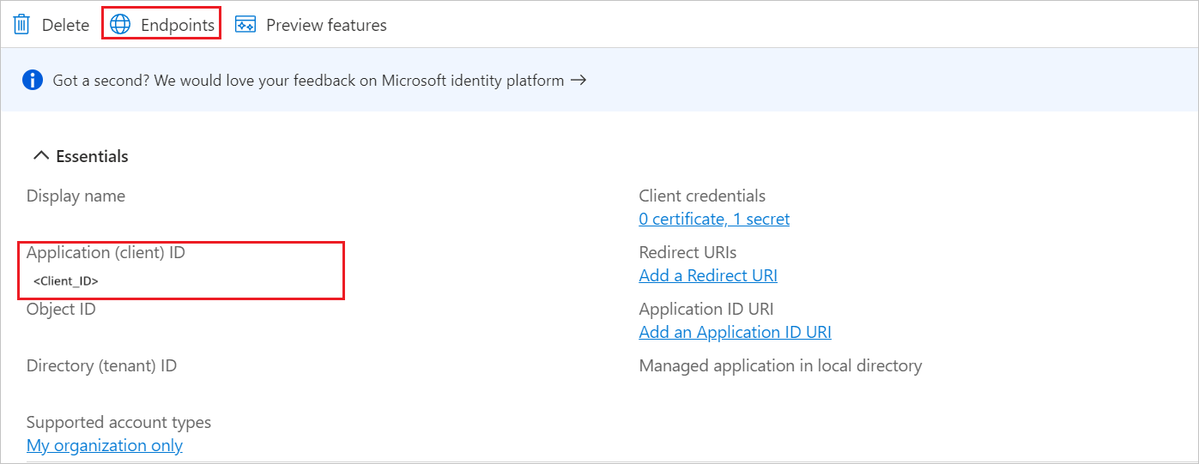Click the 'Display name' field label

(76, 196)
